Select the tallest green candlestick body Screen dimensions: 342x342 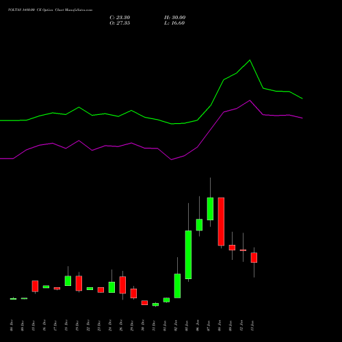tap(188, 254)
